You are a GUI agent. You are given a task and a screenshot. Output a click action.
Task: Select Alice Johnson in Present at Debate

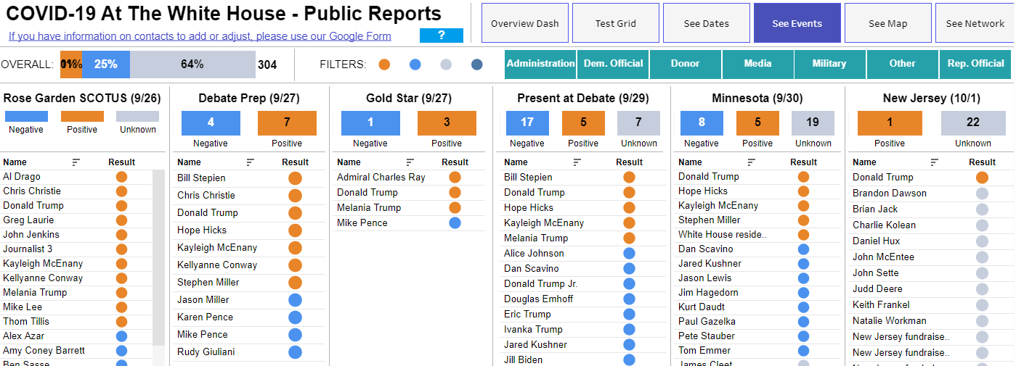click(534, 254)
